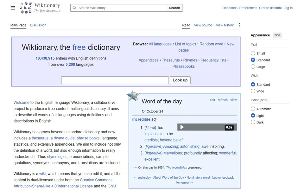Select Large text size
The height and width of the screenshot is (190, 304).
(253, 66)
